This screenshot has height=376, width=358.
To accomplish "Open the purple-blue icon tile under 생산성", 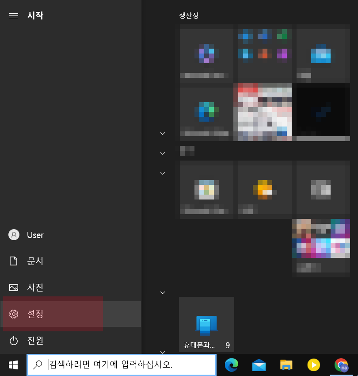I will (x=206, y=54).
